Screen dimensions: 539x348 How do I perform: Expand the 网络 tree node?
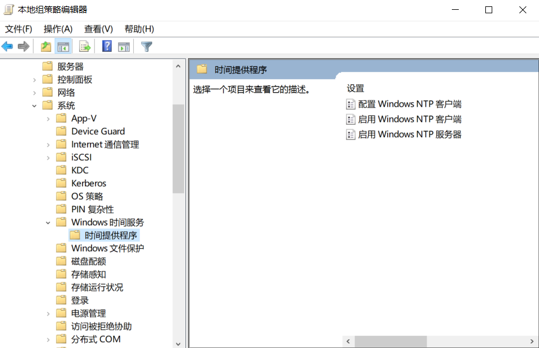[35, 93]
